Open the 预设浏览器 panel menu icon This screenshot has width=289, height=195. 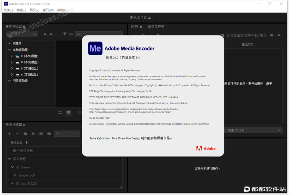click(24, 125)
